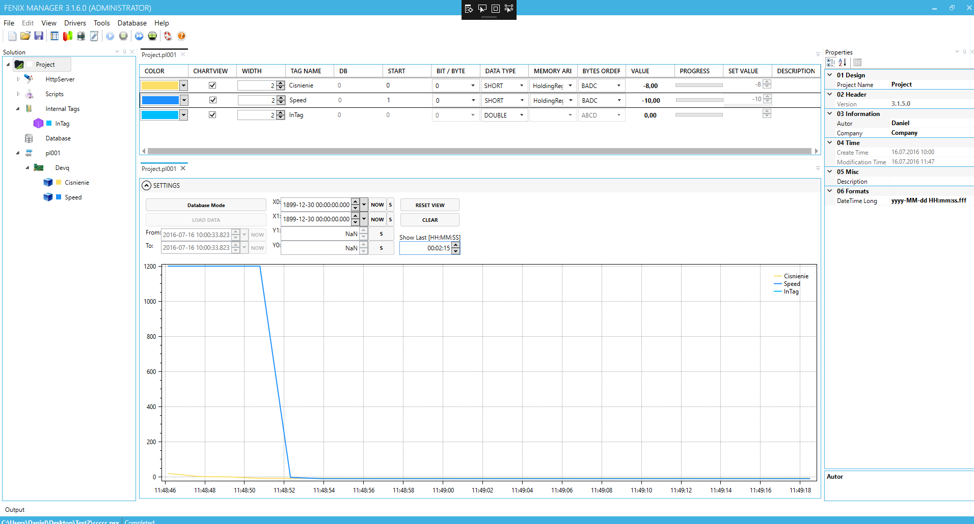Open the Tools menu
Screen dimensions: 974x524
[101, 23]
